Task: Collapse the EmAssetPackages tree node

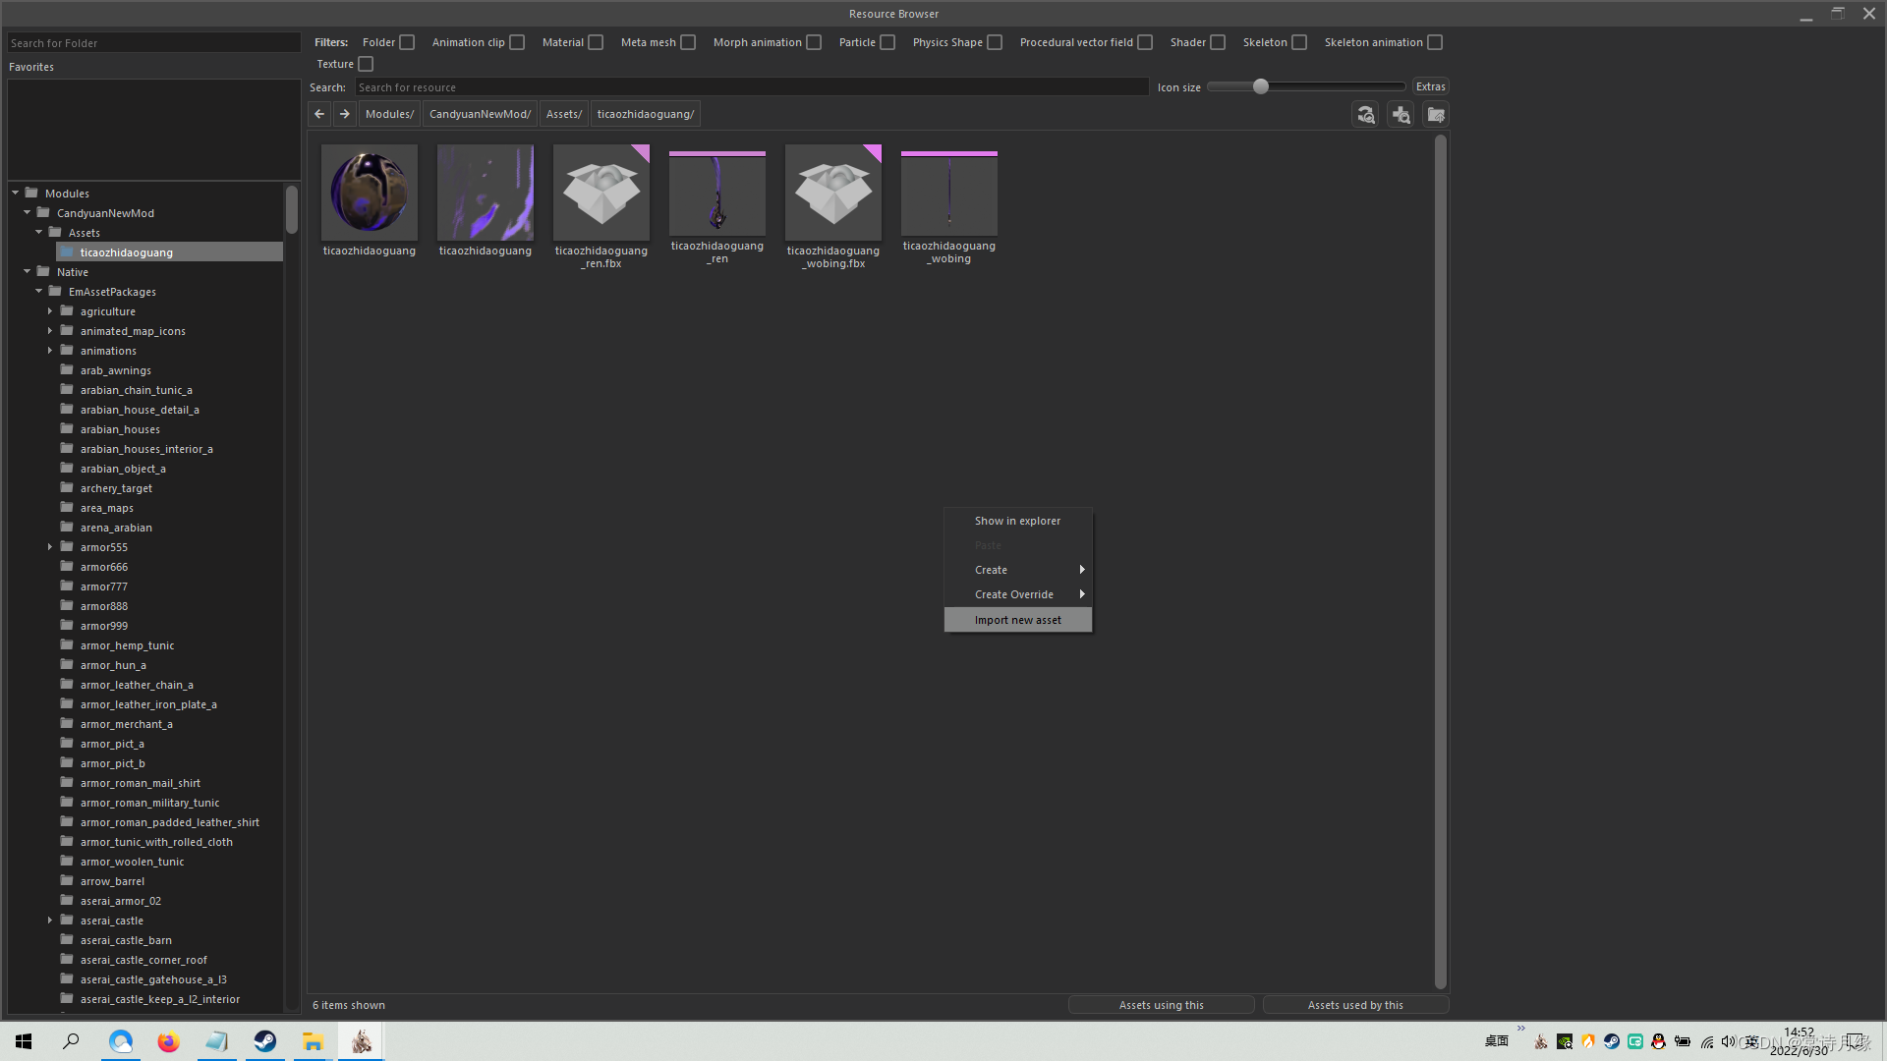Action: point(38,292)
